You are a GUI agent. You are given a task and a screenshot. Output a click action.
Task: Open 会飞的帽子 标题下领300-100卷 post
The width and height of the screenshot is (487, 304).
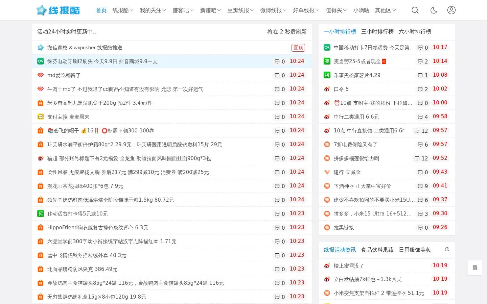point(101,131)
